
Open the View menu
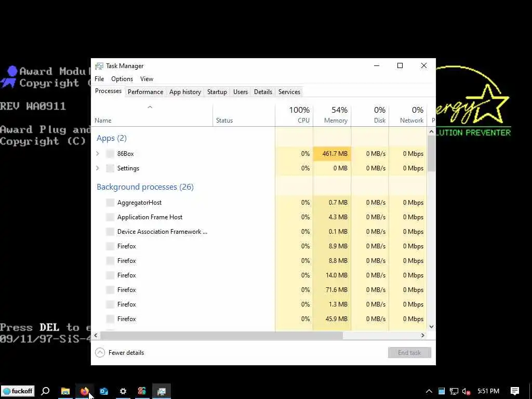pyautogui.click(x=147, y=79)
